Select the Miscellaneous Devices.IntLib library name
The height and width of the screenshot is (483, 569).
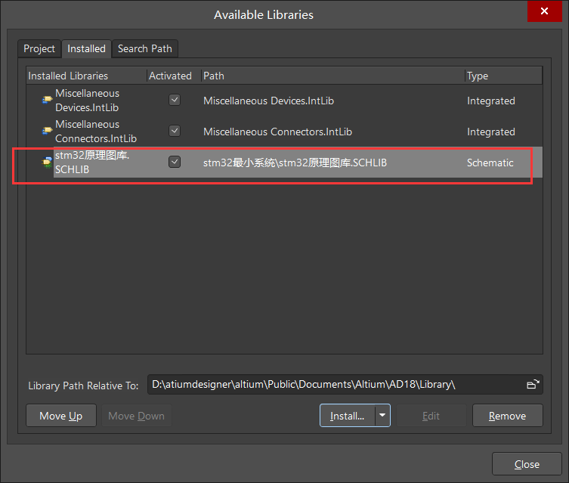pyautogui.click(x=87, y=101)
